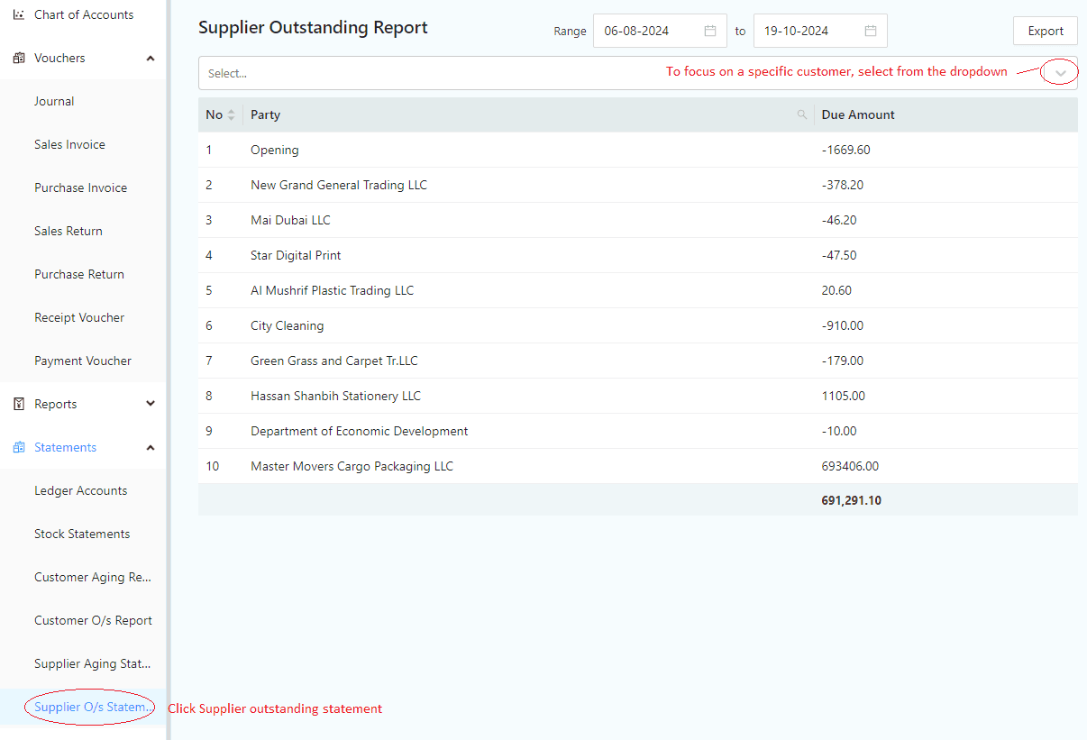Open calendar icon in end date field
The image size is (1087, 740).
tap(871, 31)
